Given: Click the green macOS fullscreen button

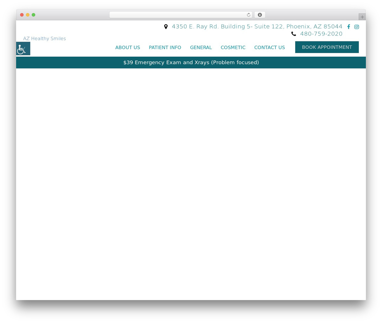Looking at the screenshot, I should 33,15.
